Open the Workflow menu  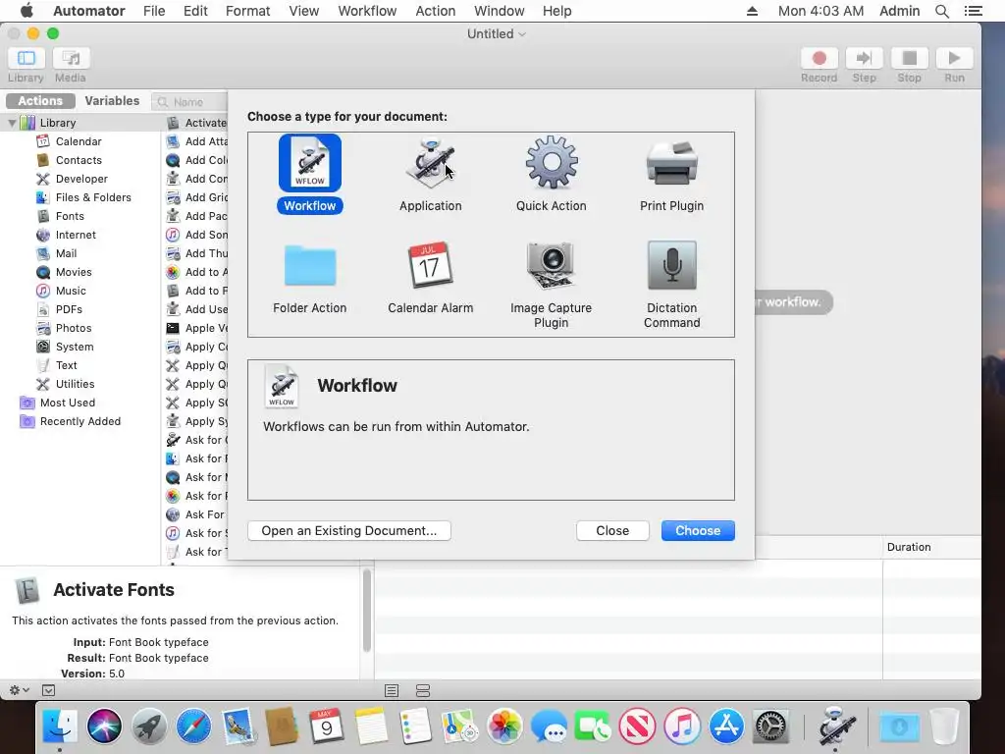click(x=367, y=11)
